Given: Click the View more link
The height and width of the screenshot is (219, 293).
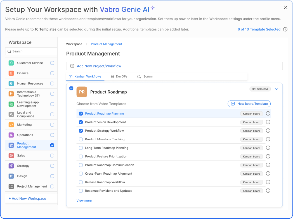Looking at the screenshot, I should point(84,201).
